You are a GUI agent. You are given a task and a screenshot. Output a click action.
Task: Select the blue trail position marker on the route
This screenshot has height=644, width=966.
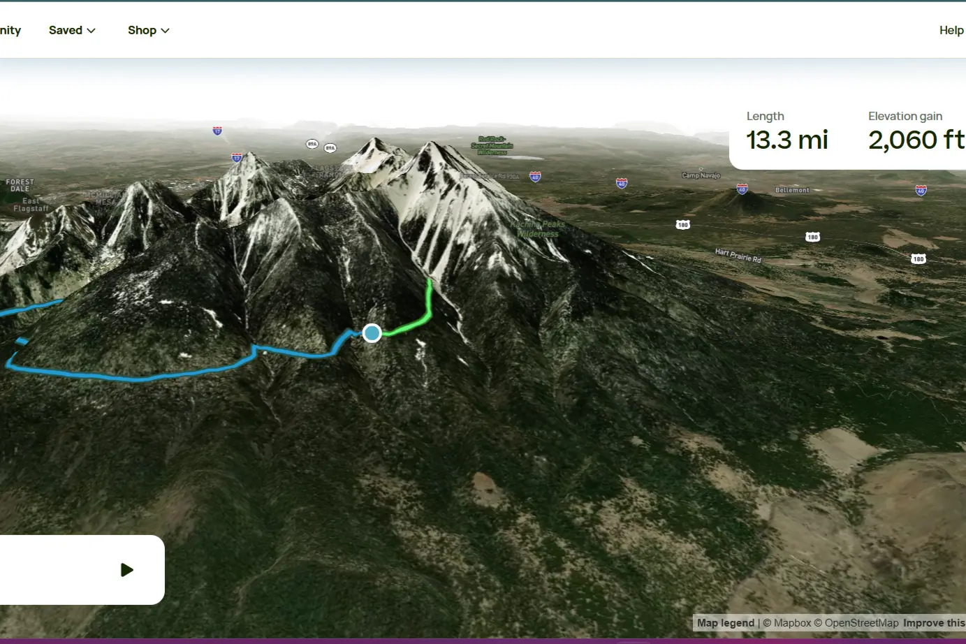(371, 333)
